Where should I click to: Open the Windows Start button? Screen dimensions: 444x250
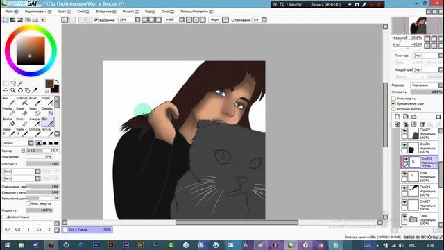(7, 245)
